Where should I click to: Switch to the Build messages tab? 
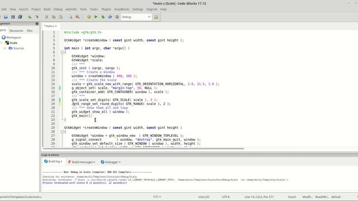point(82,162)
